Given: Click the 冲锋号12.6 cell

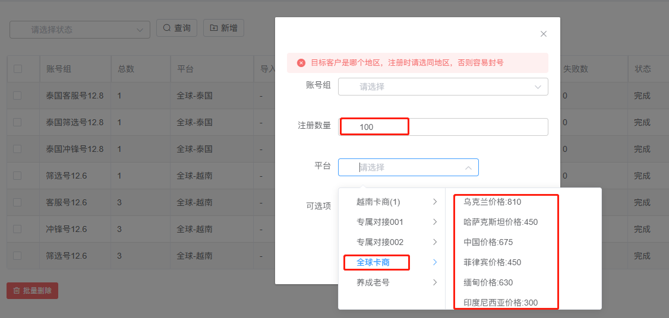Looking at the screenshot, I should (75, 229).
